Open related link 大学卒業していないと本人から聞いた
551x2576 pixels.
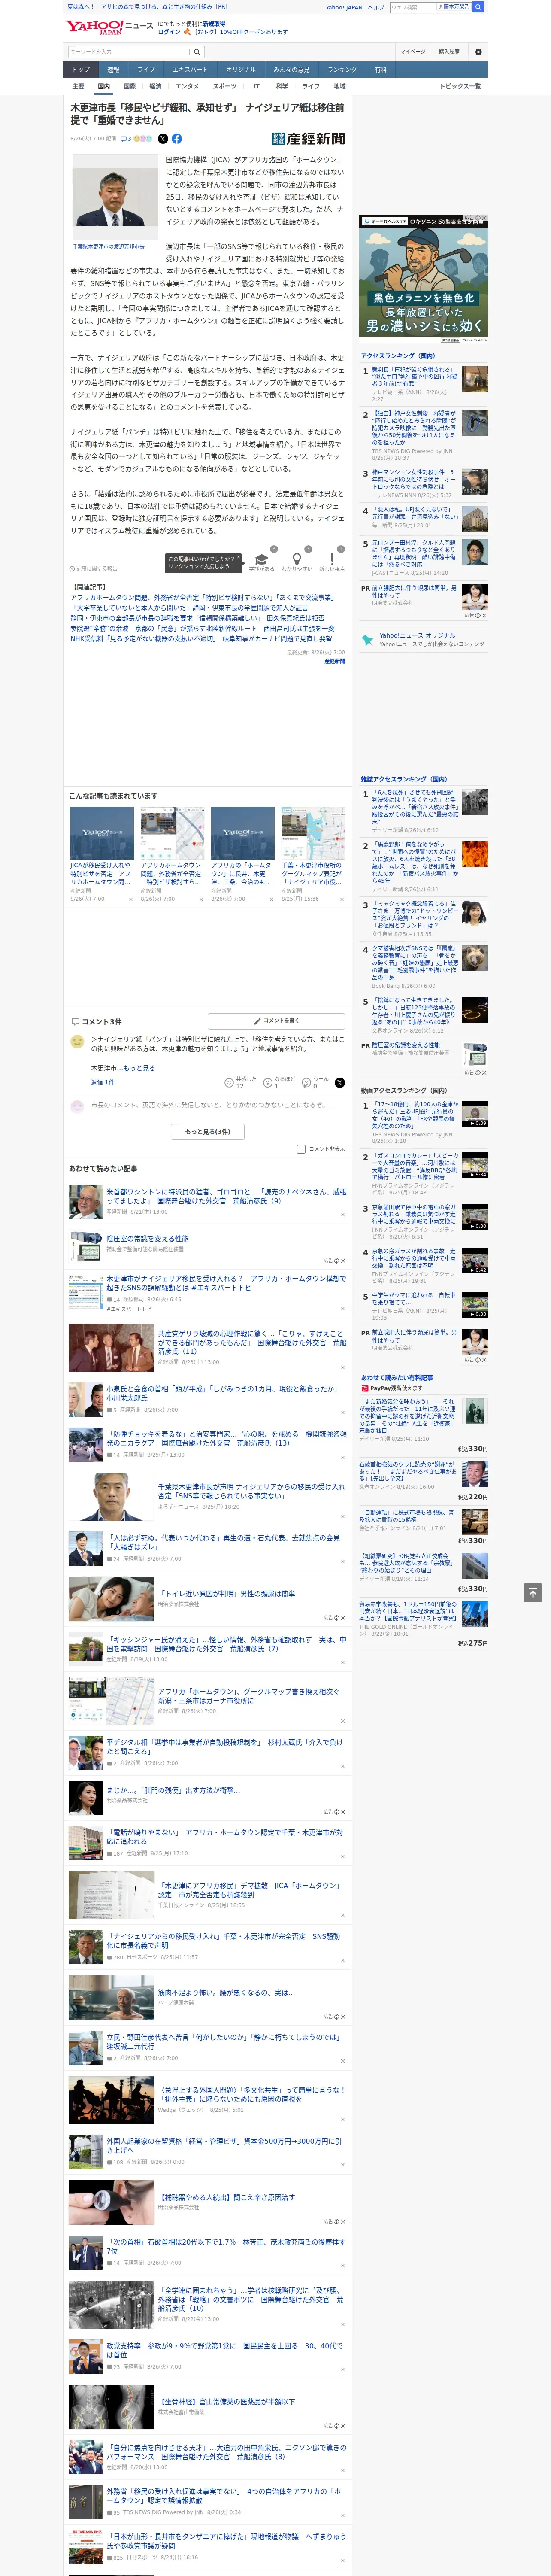point(189,607)
